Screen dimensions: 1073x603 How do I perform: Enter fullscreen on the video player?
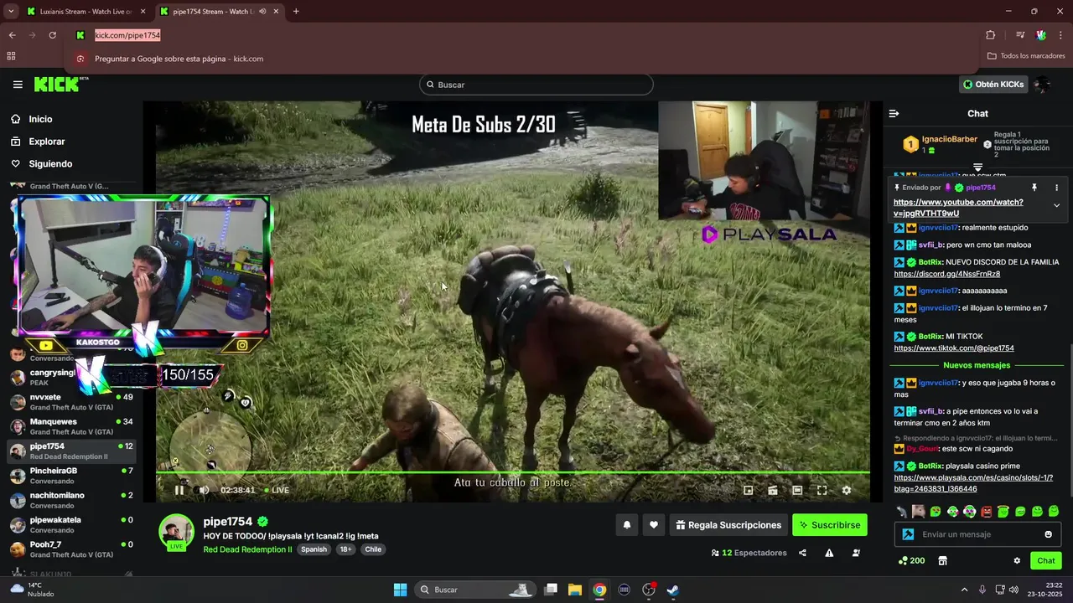(x=822, y=490)
